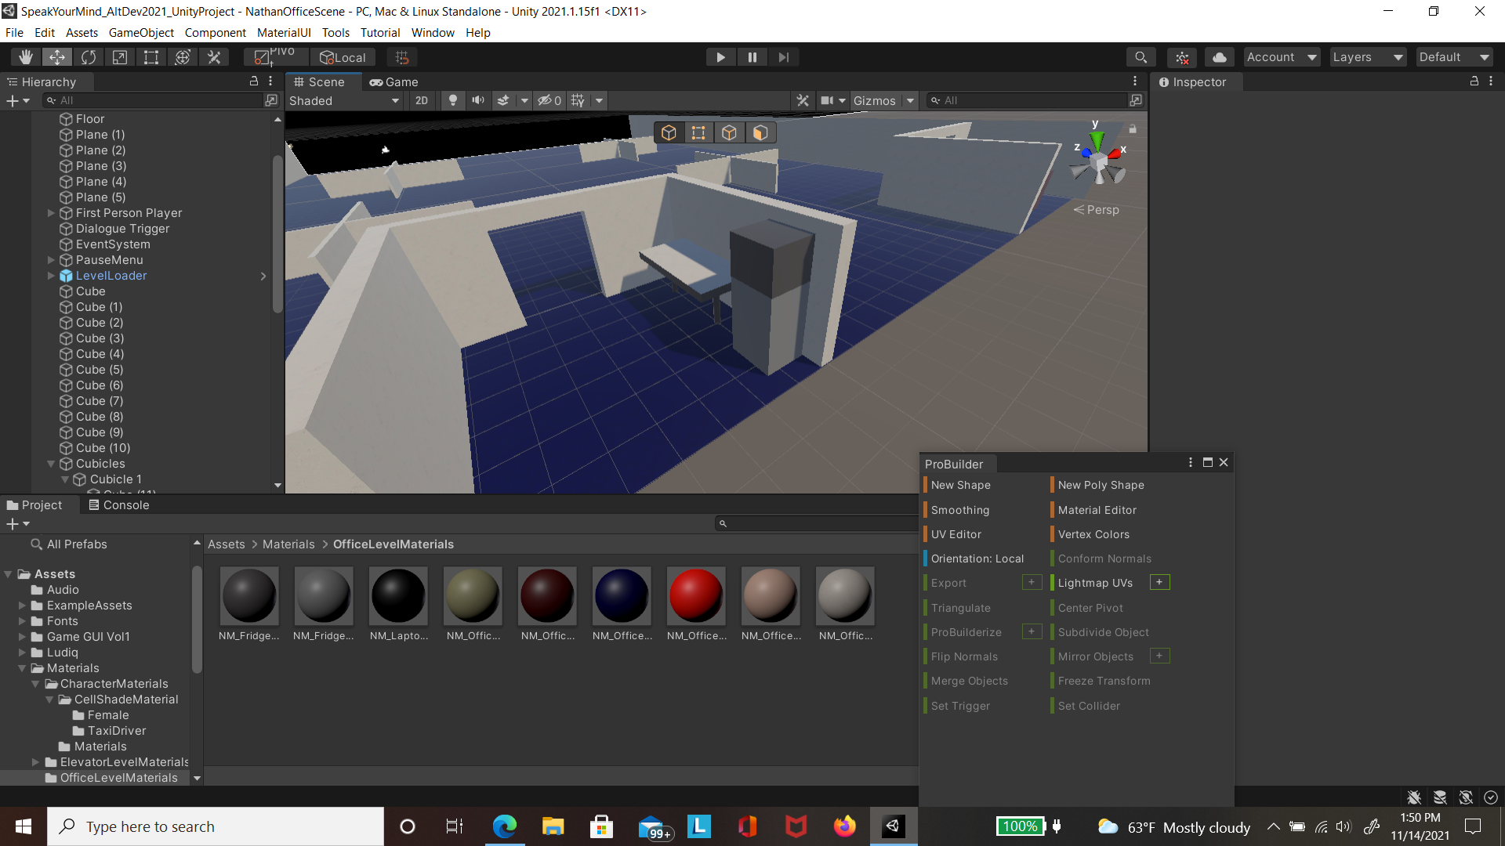Screen dimensions: 1505x846
Task: Select the red NM_Office material sphere
Action: [x=695, y=596]
